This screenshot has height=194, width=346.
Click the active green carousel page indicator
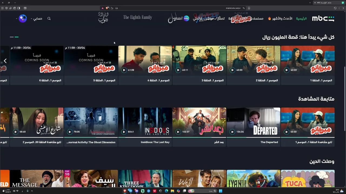click(x=16, y=37)
